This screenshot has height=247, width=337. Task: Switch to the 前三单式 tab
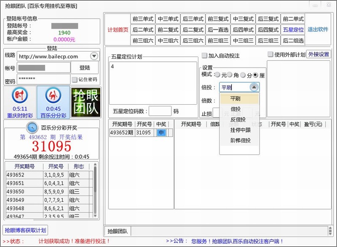tap(143, 19)
